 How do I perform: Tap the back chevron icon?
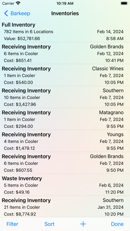tap(6, 13)
